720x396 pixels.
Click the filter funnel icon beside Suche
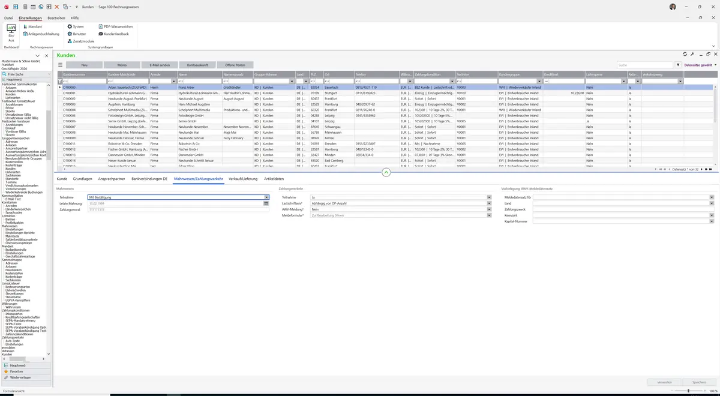click(679, 65)
